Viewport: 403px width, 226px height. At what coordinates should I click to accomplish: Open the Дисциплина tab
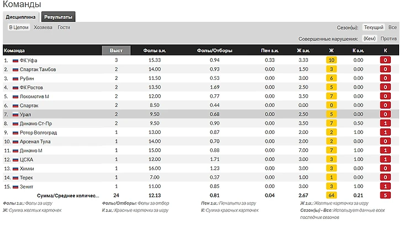[x=21, y=18]
